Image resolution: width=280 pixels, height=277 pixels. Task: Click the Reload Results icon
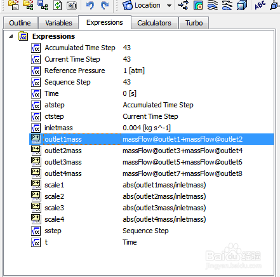[x=58, y=5]
